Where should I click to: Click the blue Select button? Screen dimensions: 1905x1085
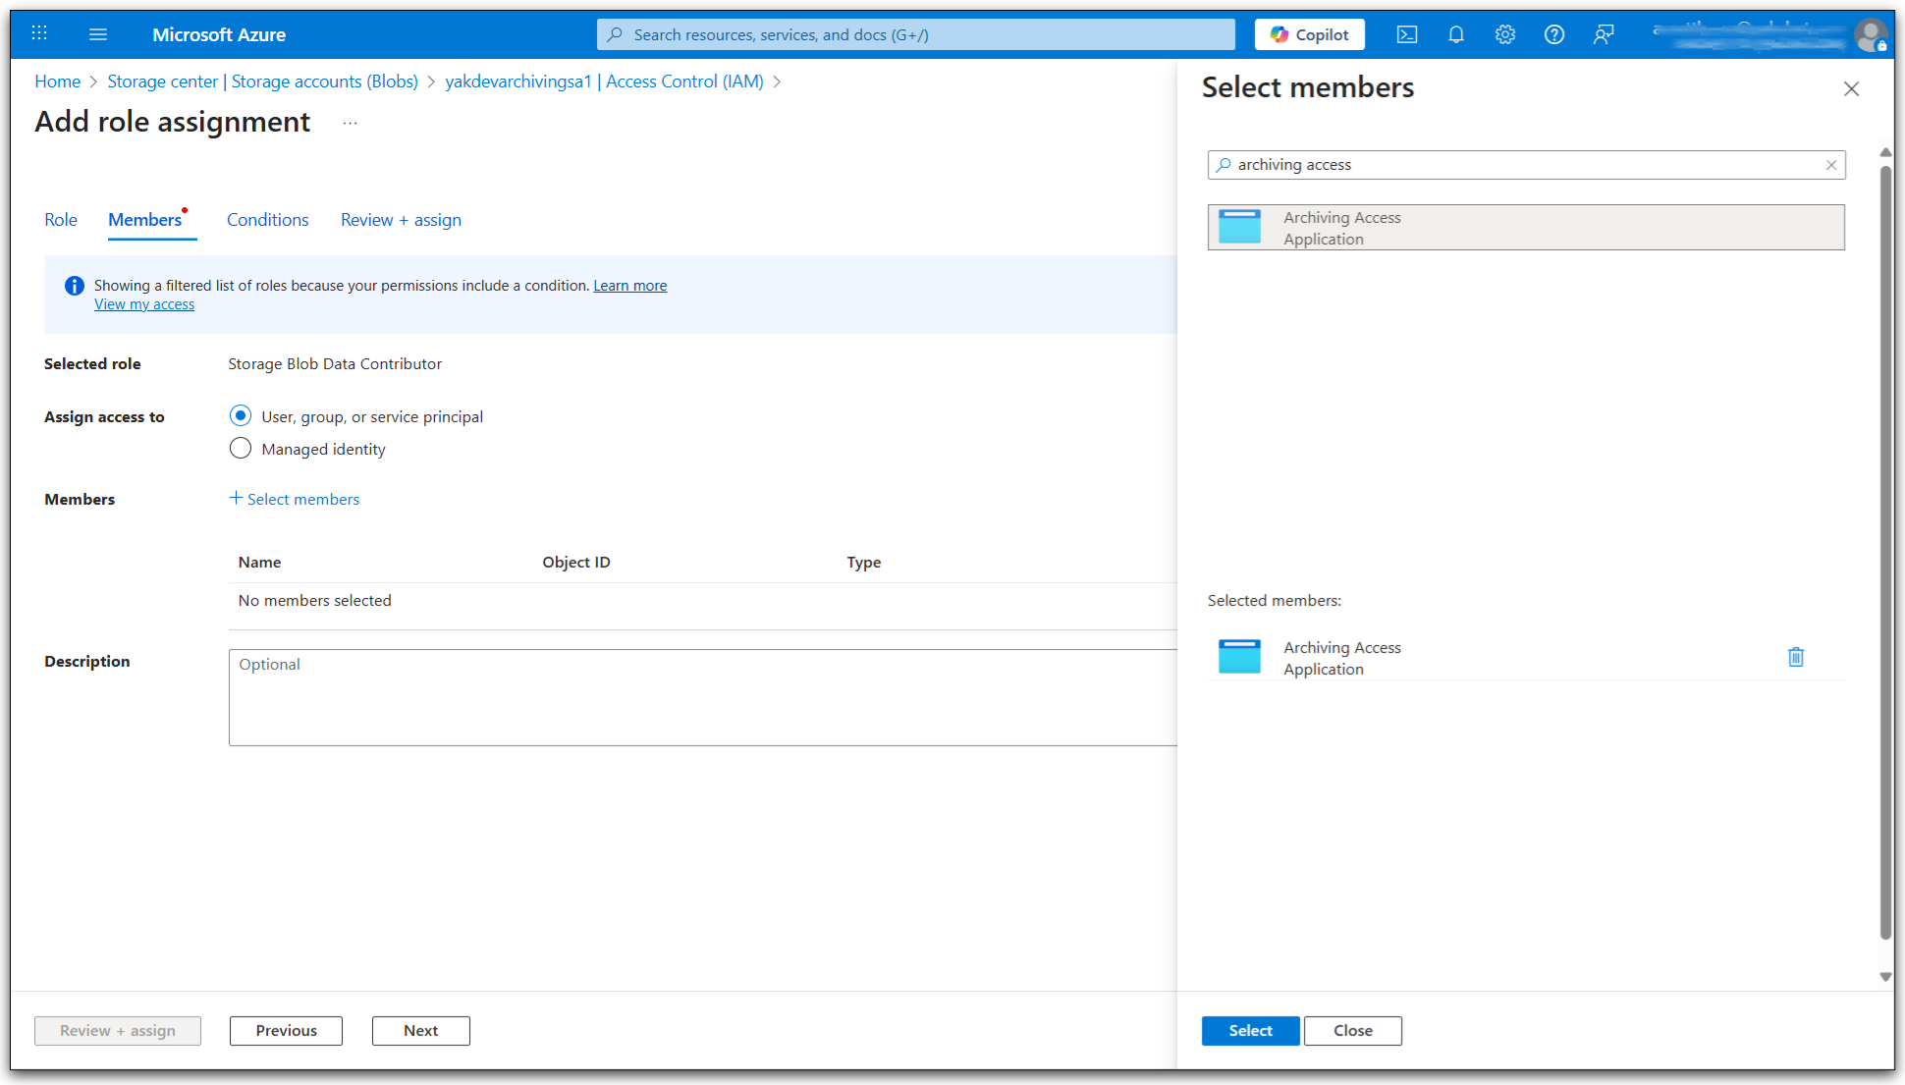1250,1030
